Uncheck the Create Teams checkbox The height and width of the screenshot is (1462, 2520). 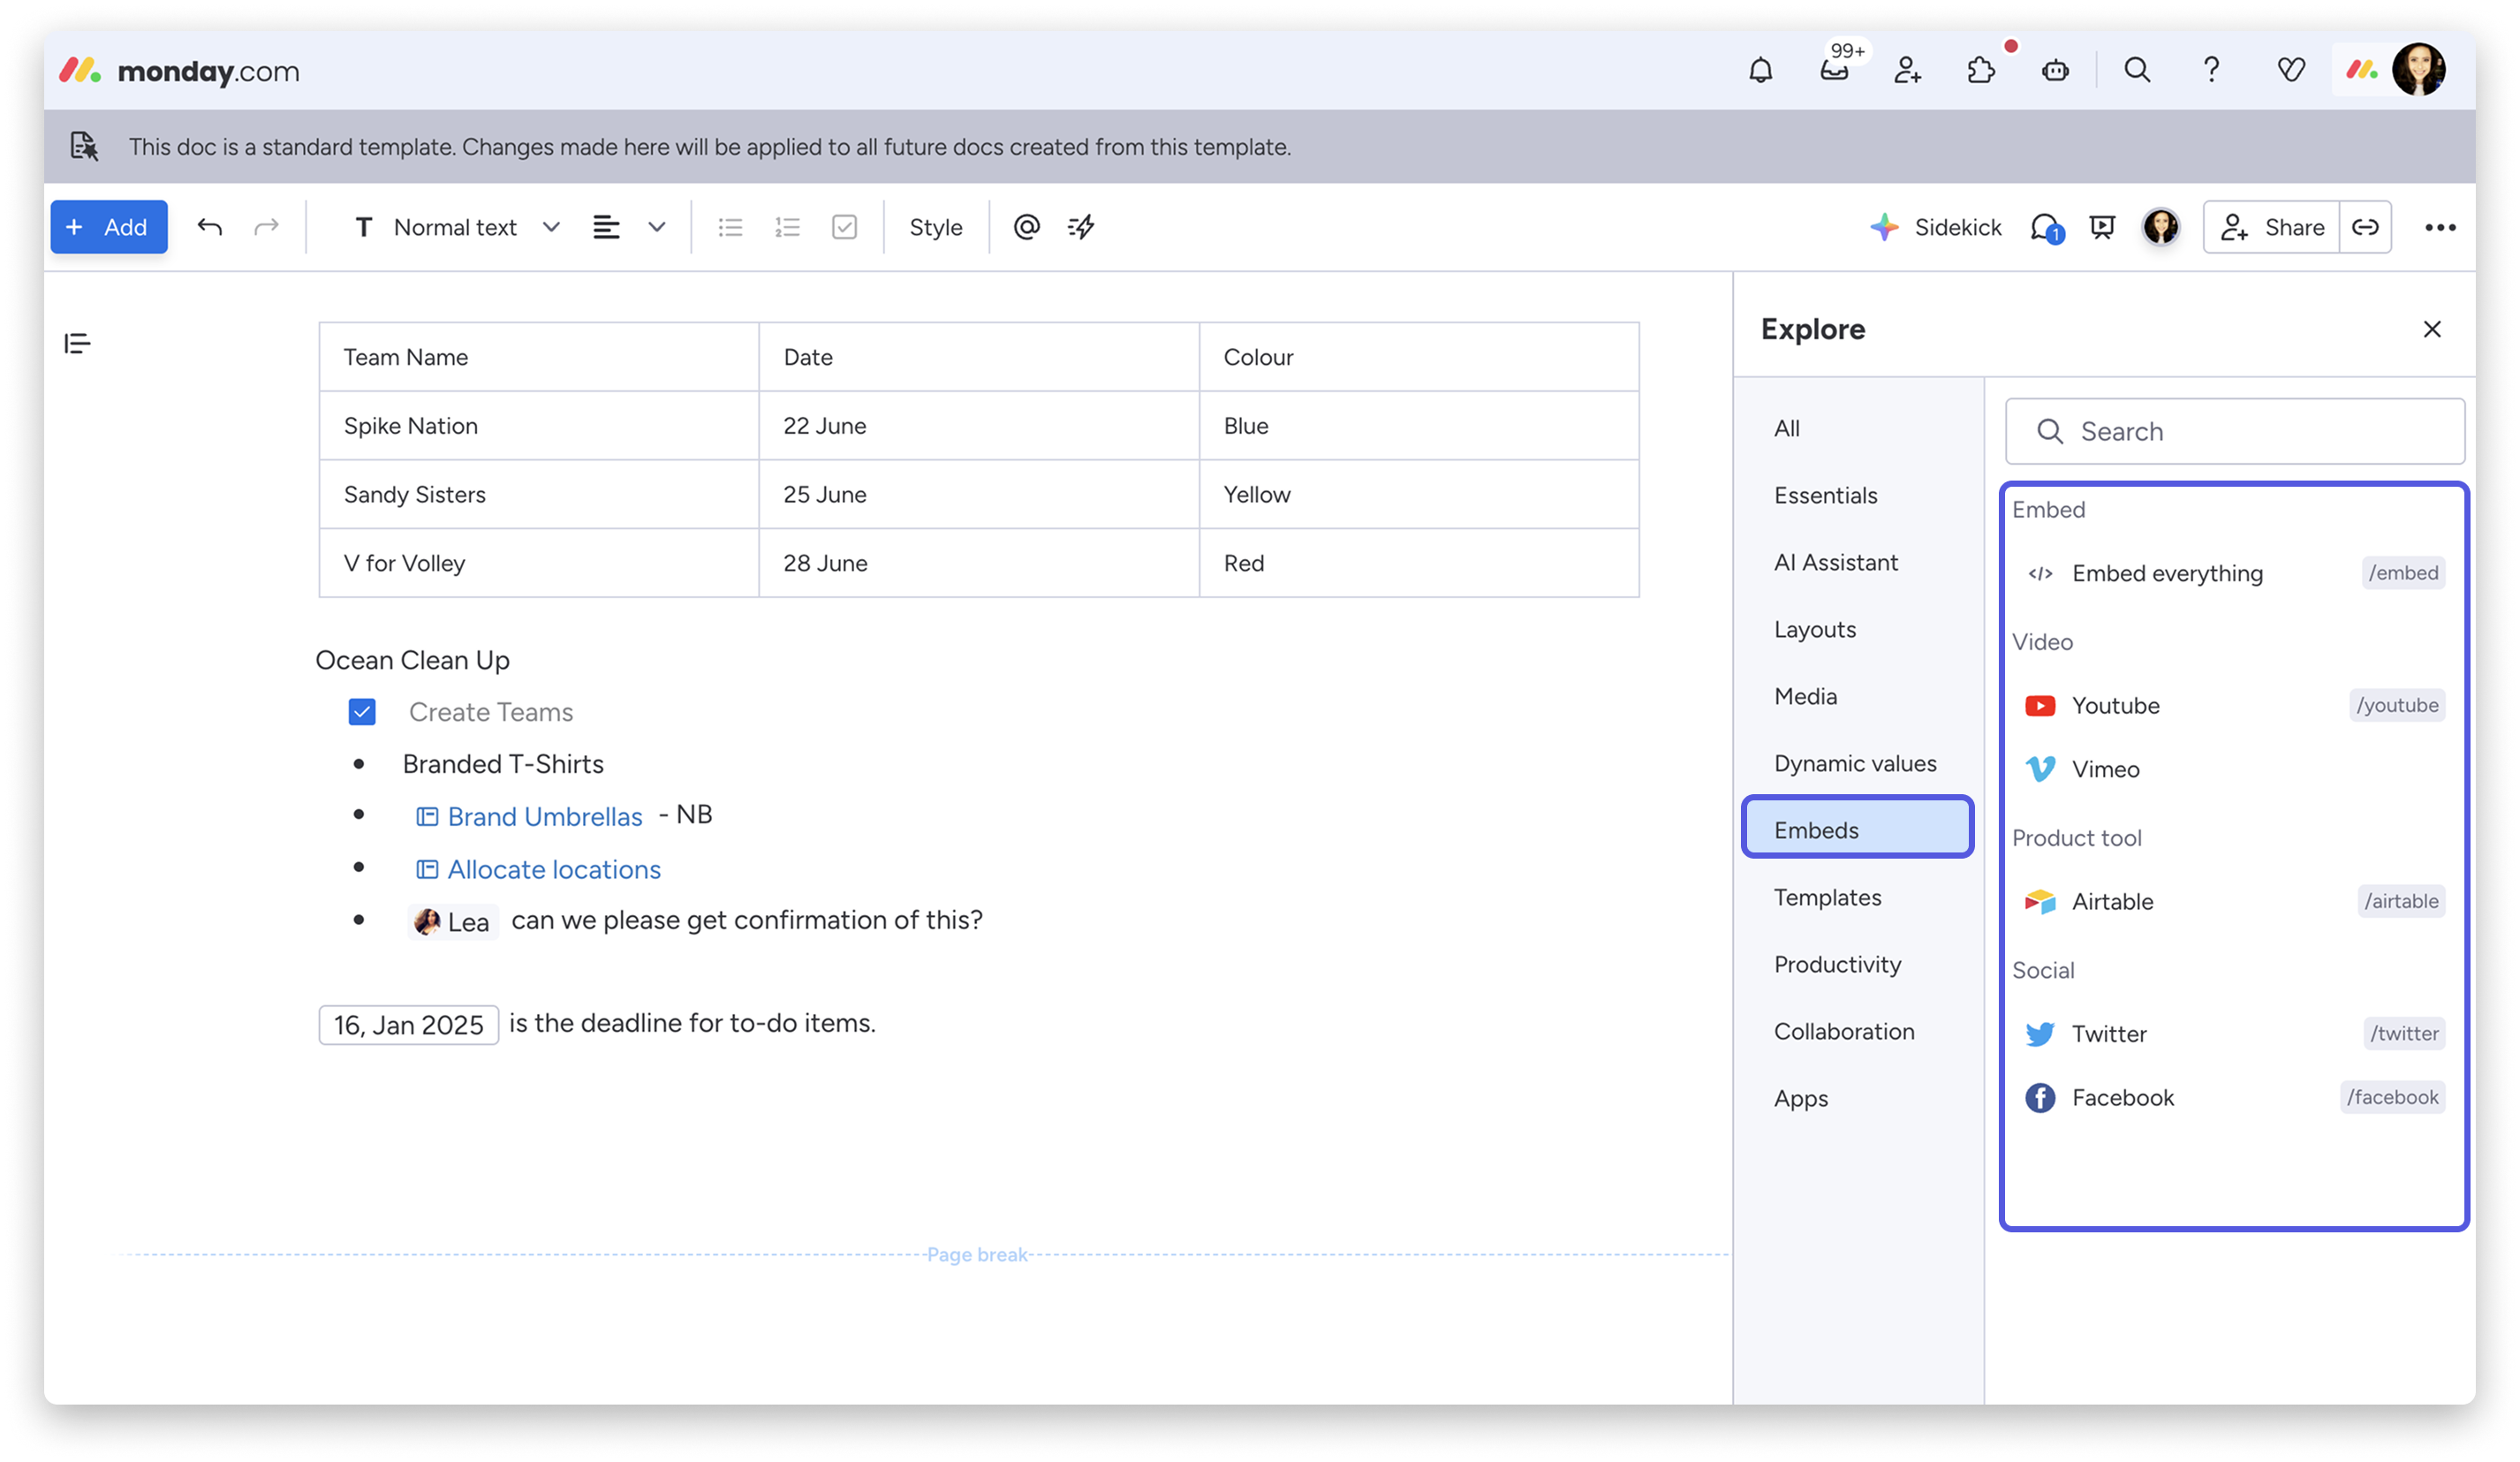pos(362,712)
